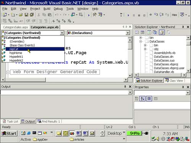Click View Code icon in Solution Explorer
This screenshot has width=191, height=143.
137,32
